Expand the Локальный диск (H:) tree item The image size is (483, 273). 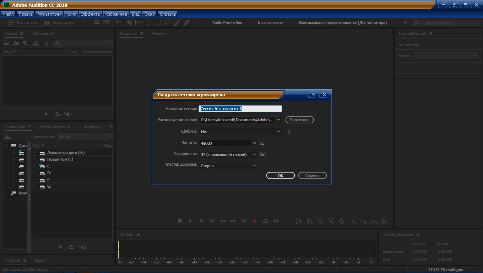pyautogui.click(x=34, y=152)
